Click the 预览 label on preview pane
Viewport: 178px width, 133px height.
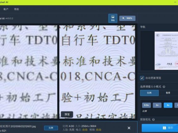pyautogui.click(x=67, y=114)
